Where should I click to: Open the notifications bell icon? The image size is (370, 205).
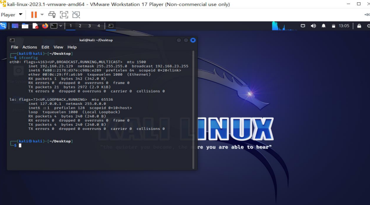click(x=324, y=26)
